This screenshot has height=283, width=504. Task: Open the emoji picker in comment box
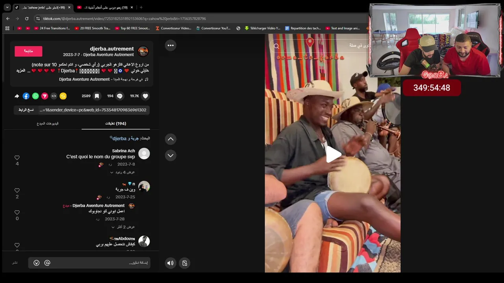pyautogui.click(x=36, y=263)
